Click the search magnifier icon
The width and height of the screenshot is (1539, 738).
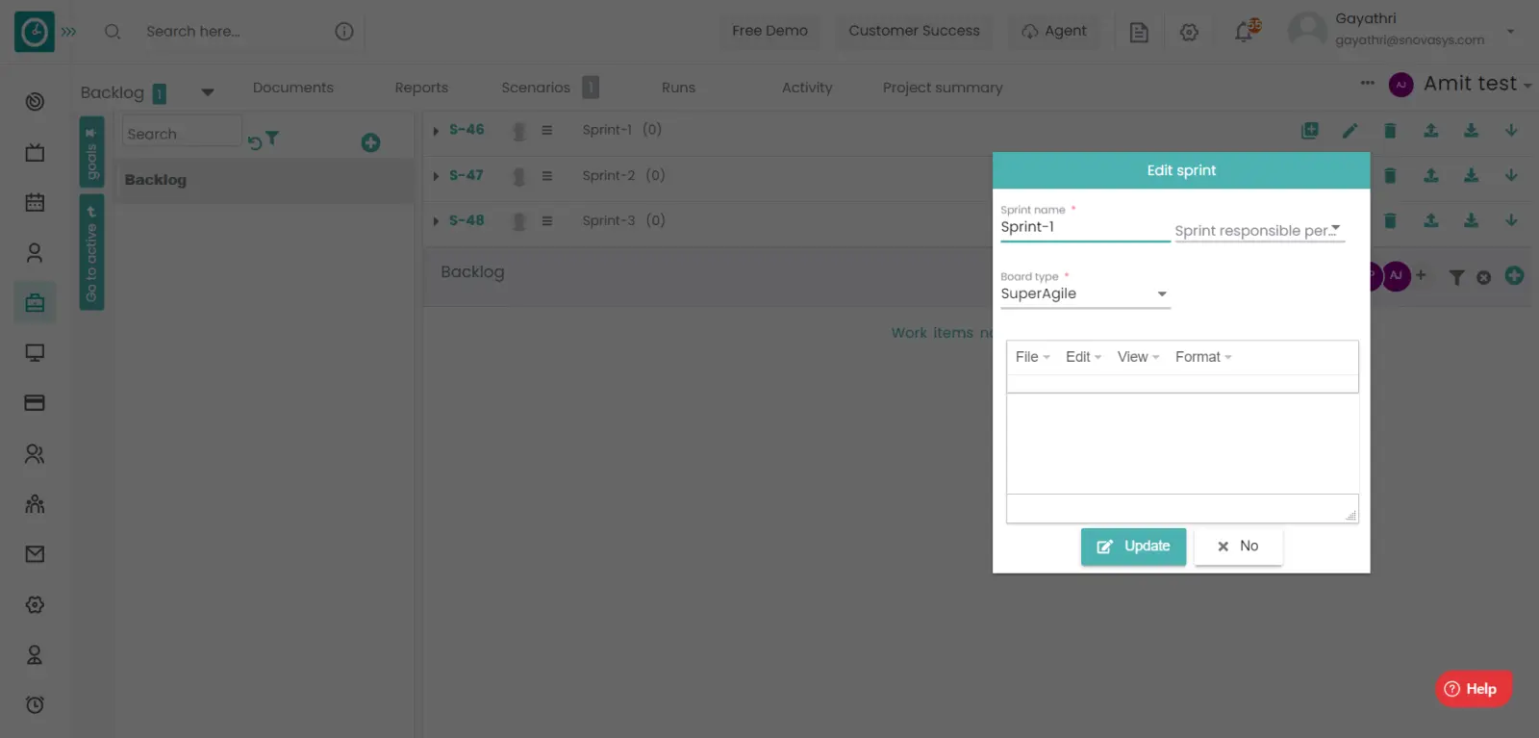[x=113, y=32]
